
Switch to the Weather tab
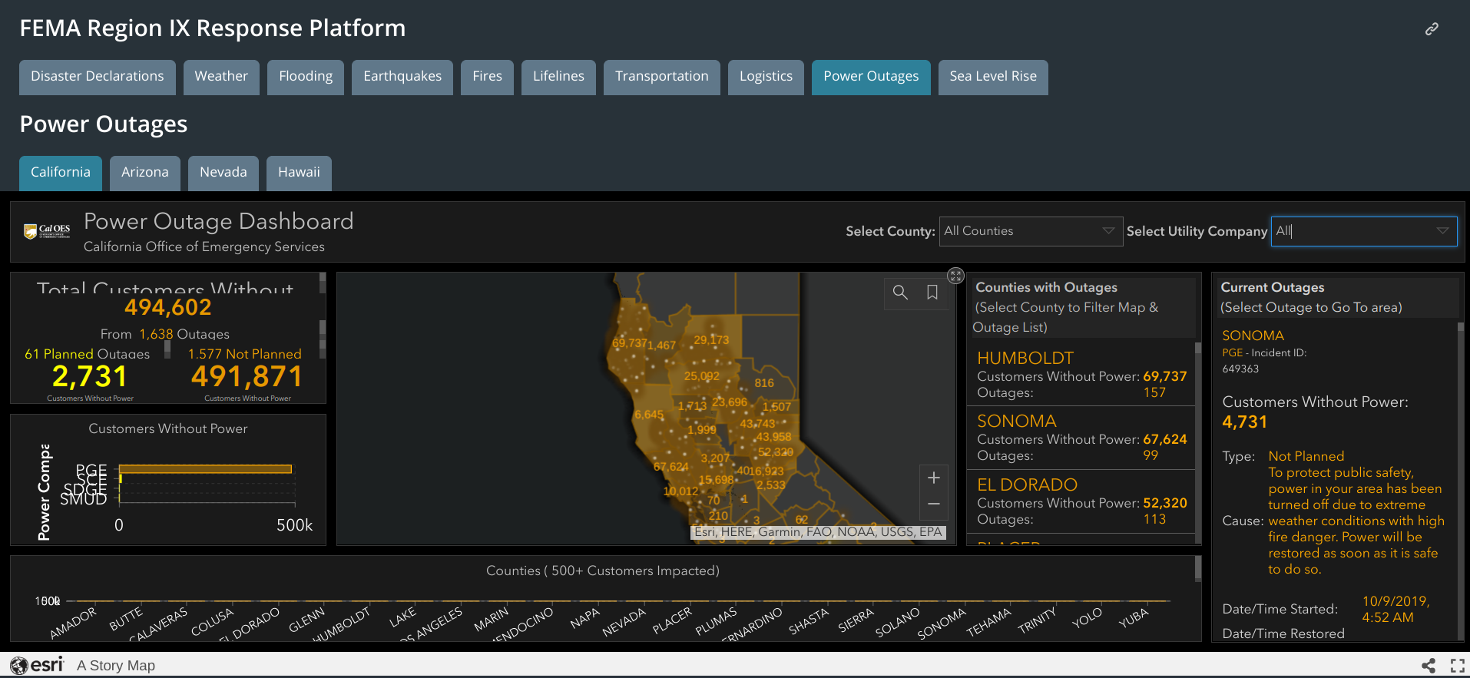pyautogui.click(x=221, y=77)
